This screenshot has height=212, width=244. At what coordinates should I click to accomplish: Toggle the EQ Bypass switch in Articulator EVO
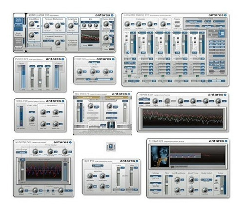90,45
